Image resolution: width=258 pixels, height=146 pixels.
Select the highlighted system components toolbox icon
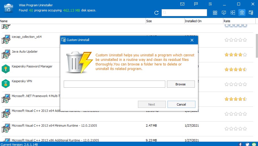242,13
